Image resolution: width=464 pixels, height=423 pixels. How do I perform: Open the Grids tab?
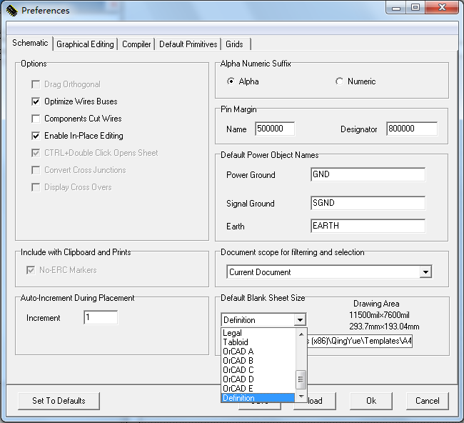coord(234,44)
